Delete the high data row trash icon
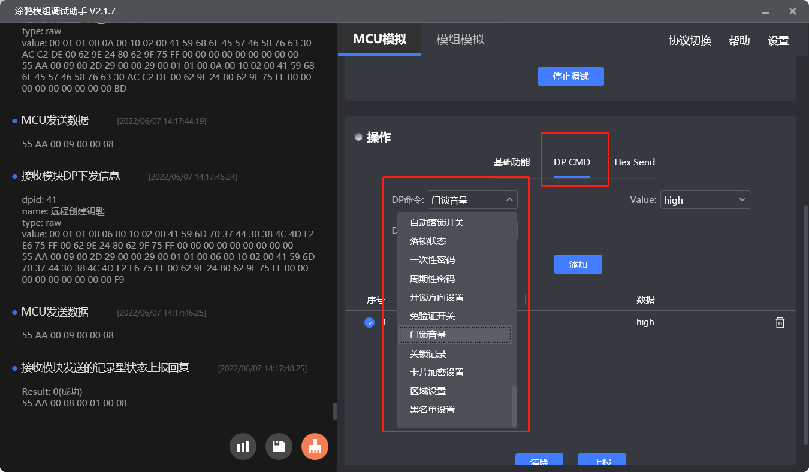 coord(780,322)
